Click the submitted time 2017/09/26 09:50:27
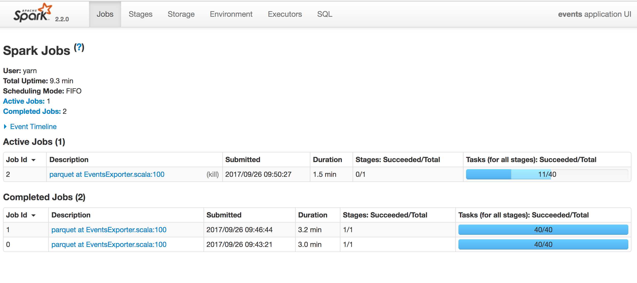 pyautogui.click(x=258, y=174)
